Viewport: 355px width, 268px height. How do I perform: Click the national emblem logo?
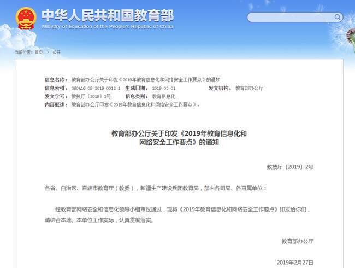[x=25, y=18]
